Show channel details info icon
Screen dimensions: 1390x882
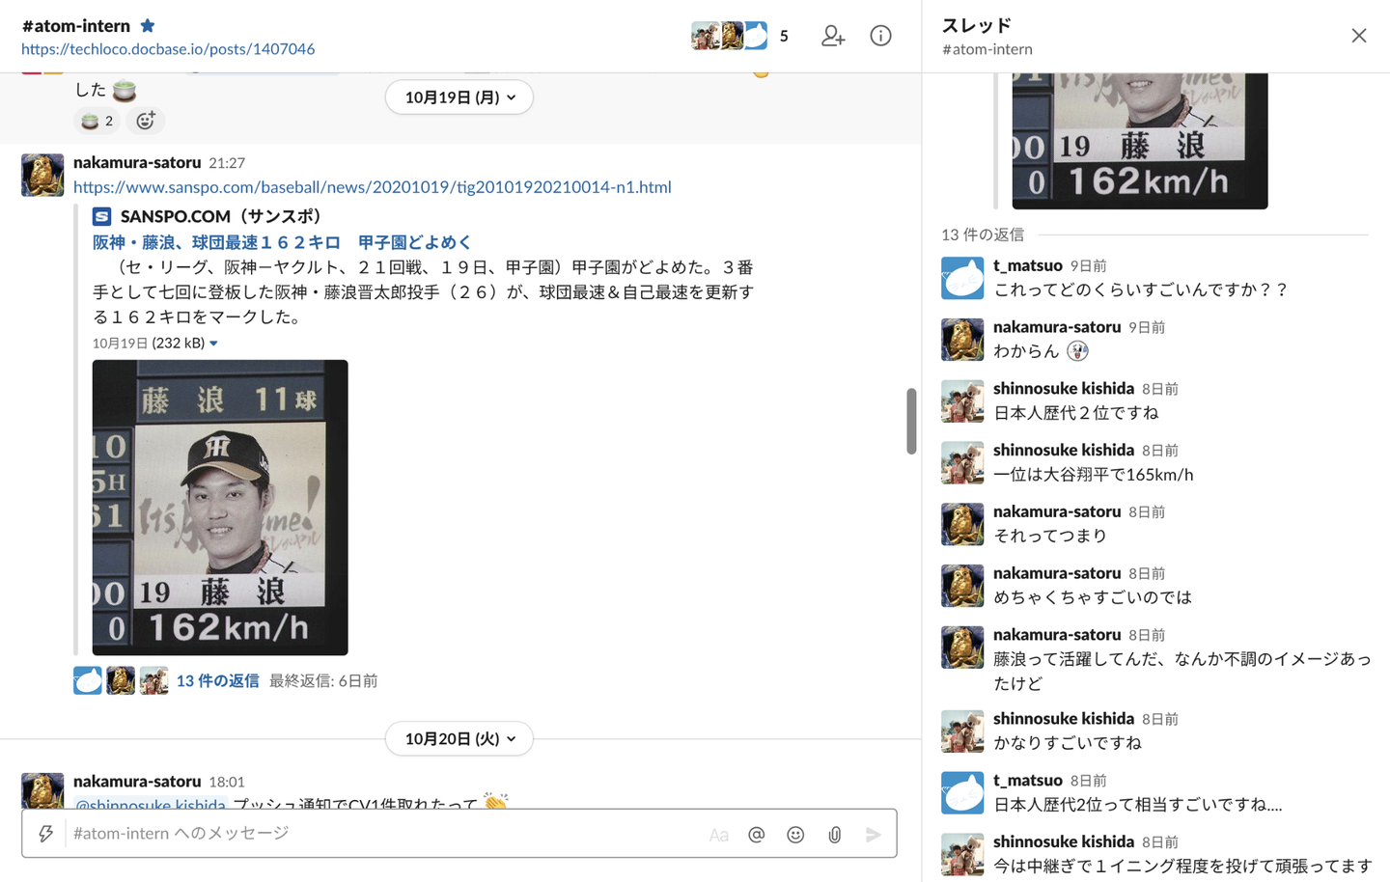click(880, 36)
